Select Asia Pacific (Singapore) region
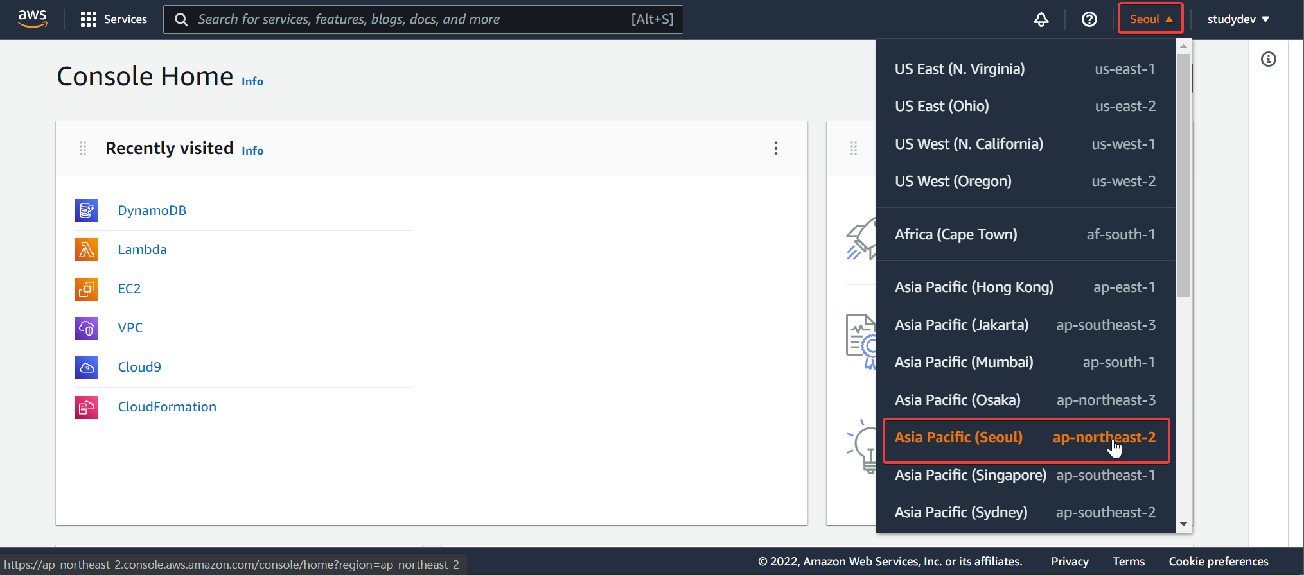Image resolution: width=1304 pixels, height=575 pixels. 1025,475
